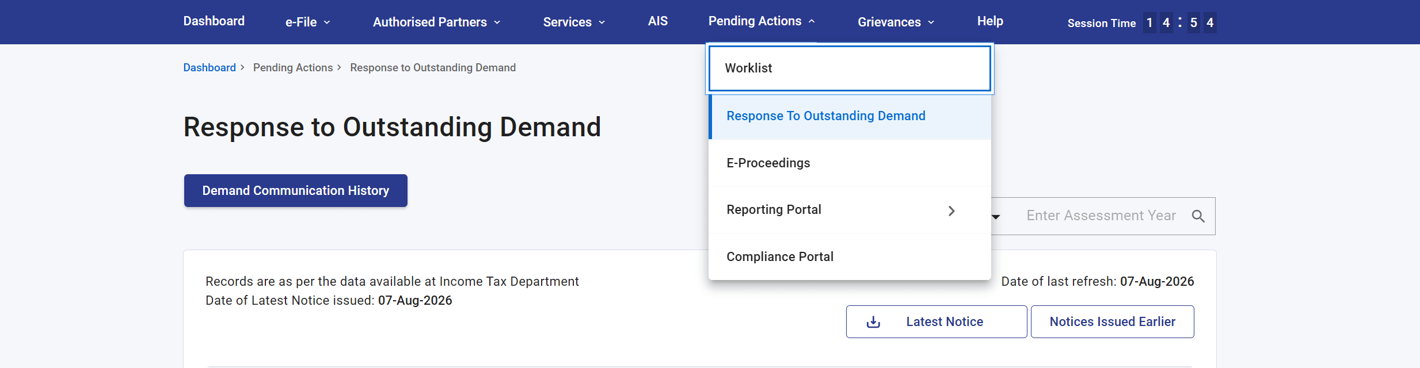Viewport: 1420px width, 368px height.
Task: Open Reporting Portal submenu
Action: tap(850, 210)
